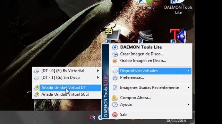Screen dimensions: 222x124
Task: Open the µTorrent desktop shortcut
Action: [x=146, y=5]
